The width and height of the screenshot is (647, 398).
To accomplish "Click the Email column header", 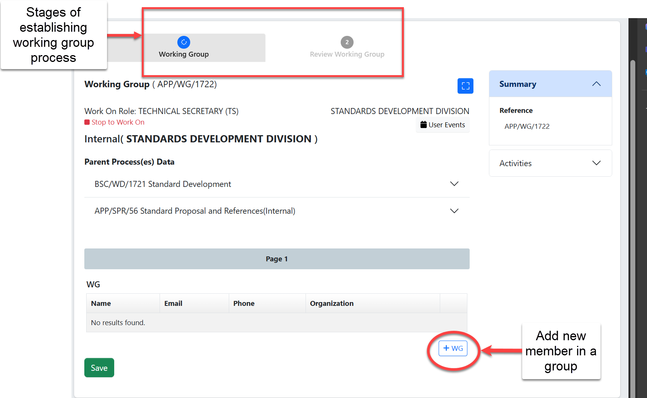I will point(173,303).
